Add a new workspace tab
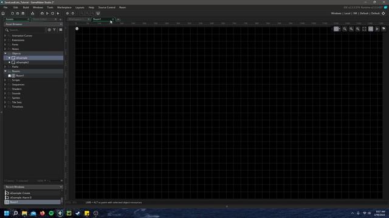 tap(119, 19)
